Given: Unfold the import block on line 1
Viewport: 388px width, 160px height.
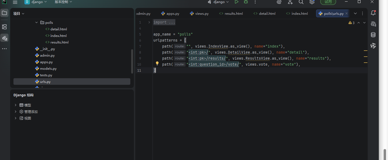Looking at the screenshot, I should 149,22.
